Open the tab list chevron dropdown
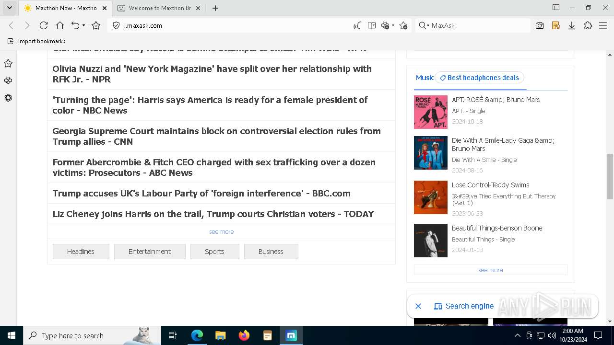This screenshot has height=345, width=614. 9,8
